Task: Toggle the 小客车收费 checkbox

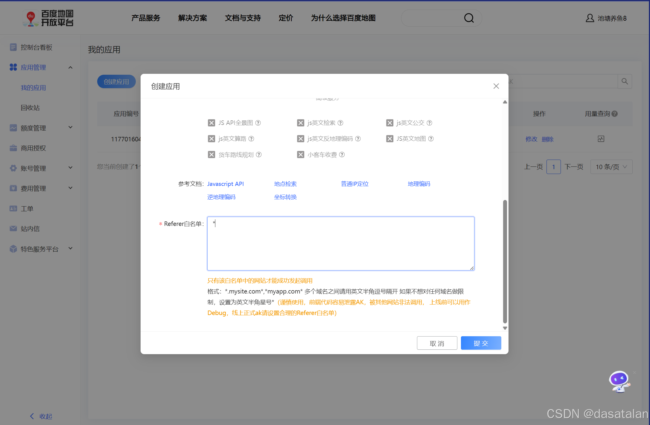Action: [x=300, y=155]
